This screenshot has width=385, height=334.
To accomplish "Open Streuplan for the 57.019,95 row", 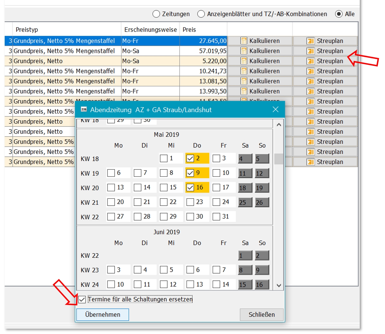I will click(325, 51).
